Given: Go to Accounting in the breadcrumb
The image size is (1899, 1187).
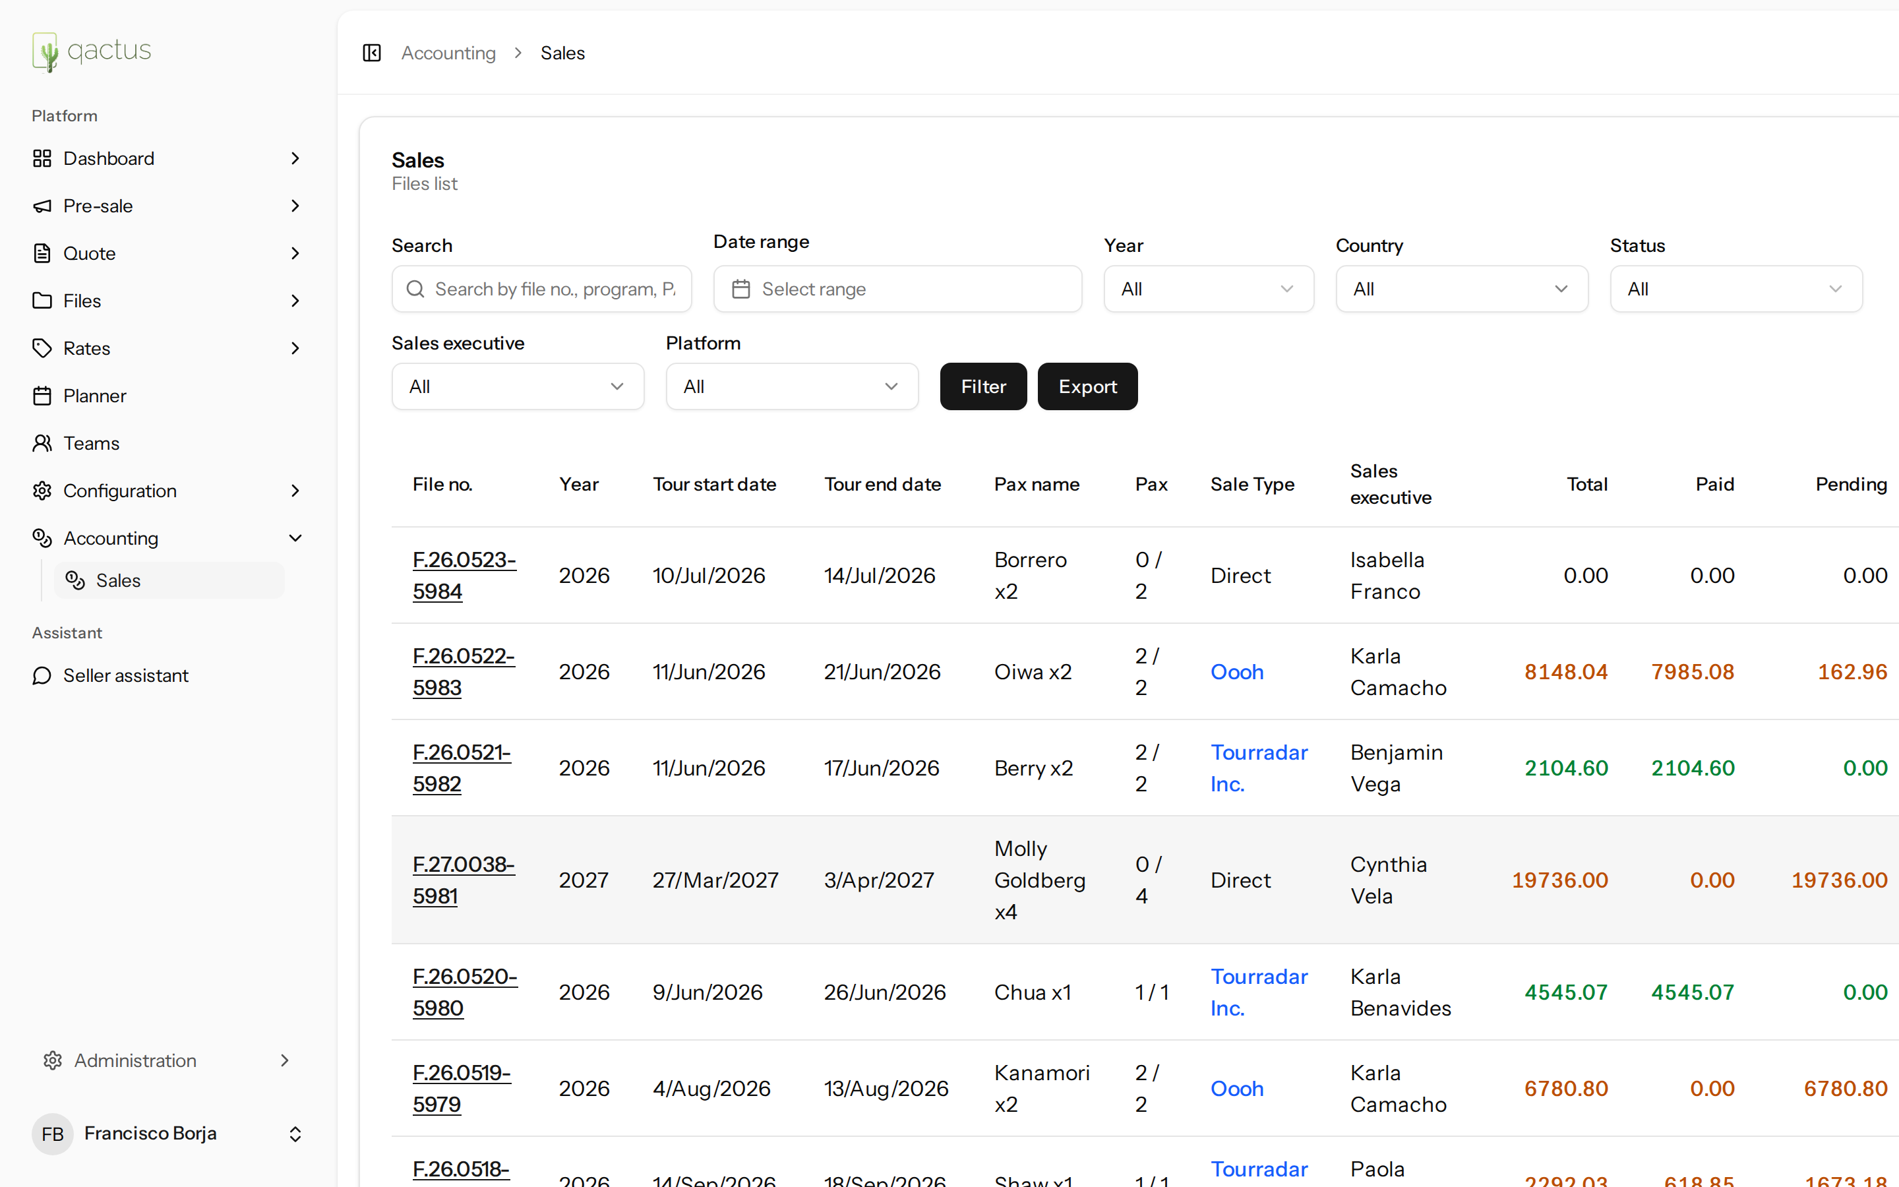Looking at the screenshot, I should (x=448, y=53).
